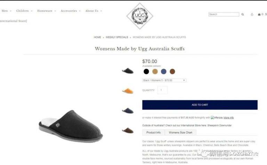Choose the tan chestnut colour swatch
267x165 pixels.
pyautogui.click(x=155, y=72)
